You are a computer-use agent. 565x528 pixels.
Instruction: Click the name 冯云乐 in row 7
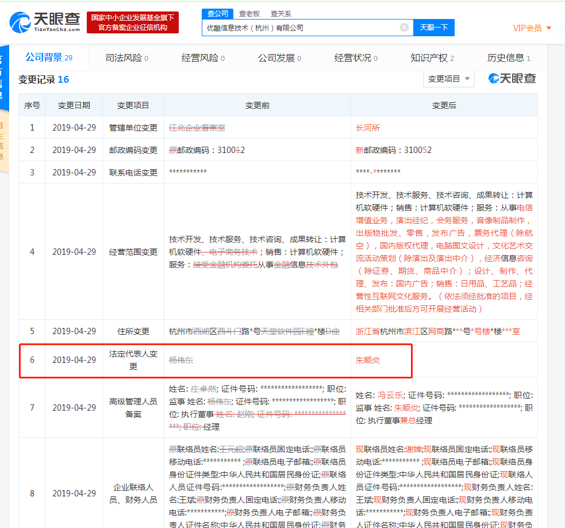tap(390, 395)
